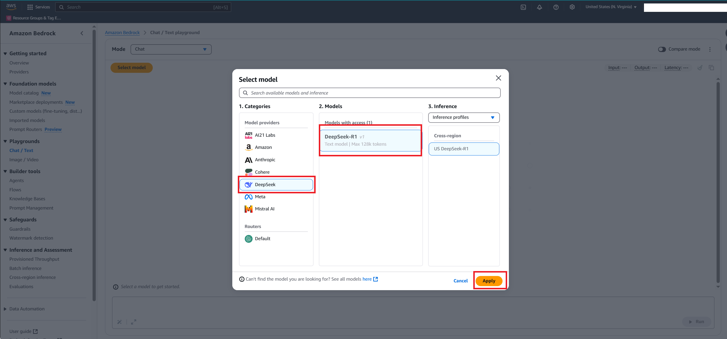Click the DeepSeek whale logo
The height and width of the screenshot is (339, 727).
click(249, 185)
